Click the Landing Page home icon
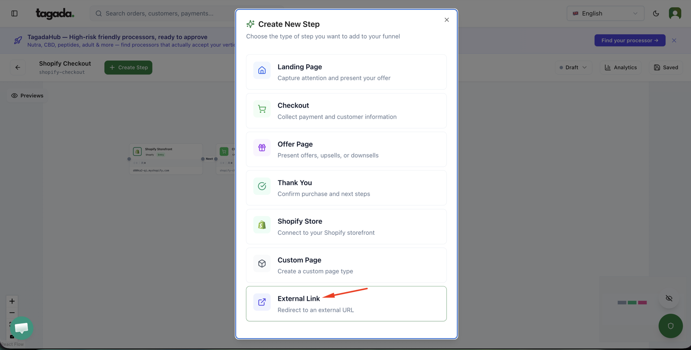 coord(262,70)
